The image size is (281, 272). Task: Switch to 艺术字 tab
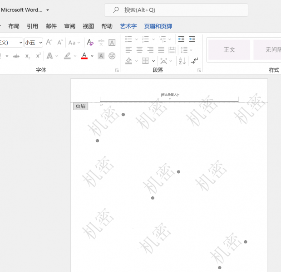[128, 26]
